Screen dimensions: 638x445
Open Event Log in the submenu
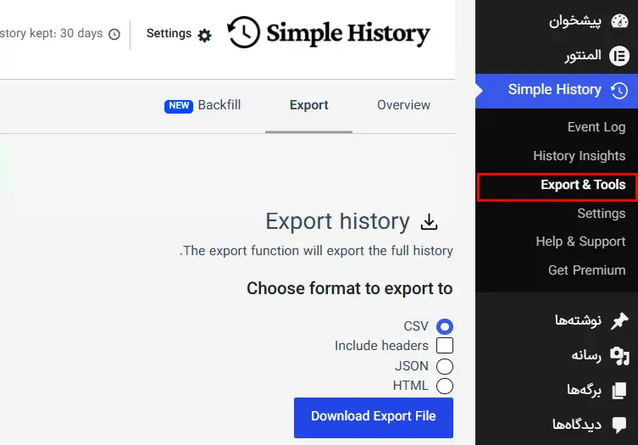click(x=596, y=127)
